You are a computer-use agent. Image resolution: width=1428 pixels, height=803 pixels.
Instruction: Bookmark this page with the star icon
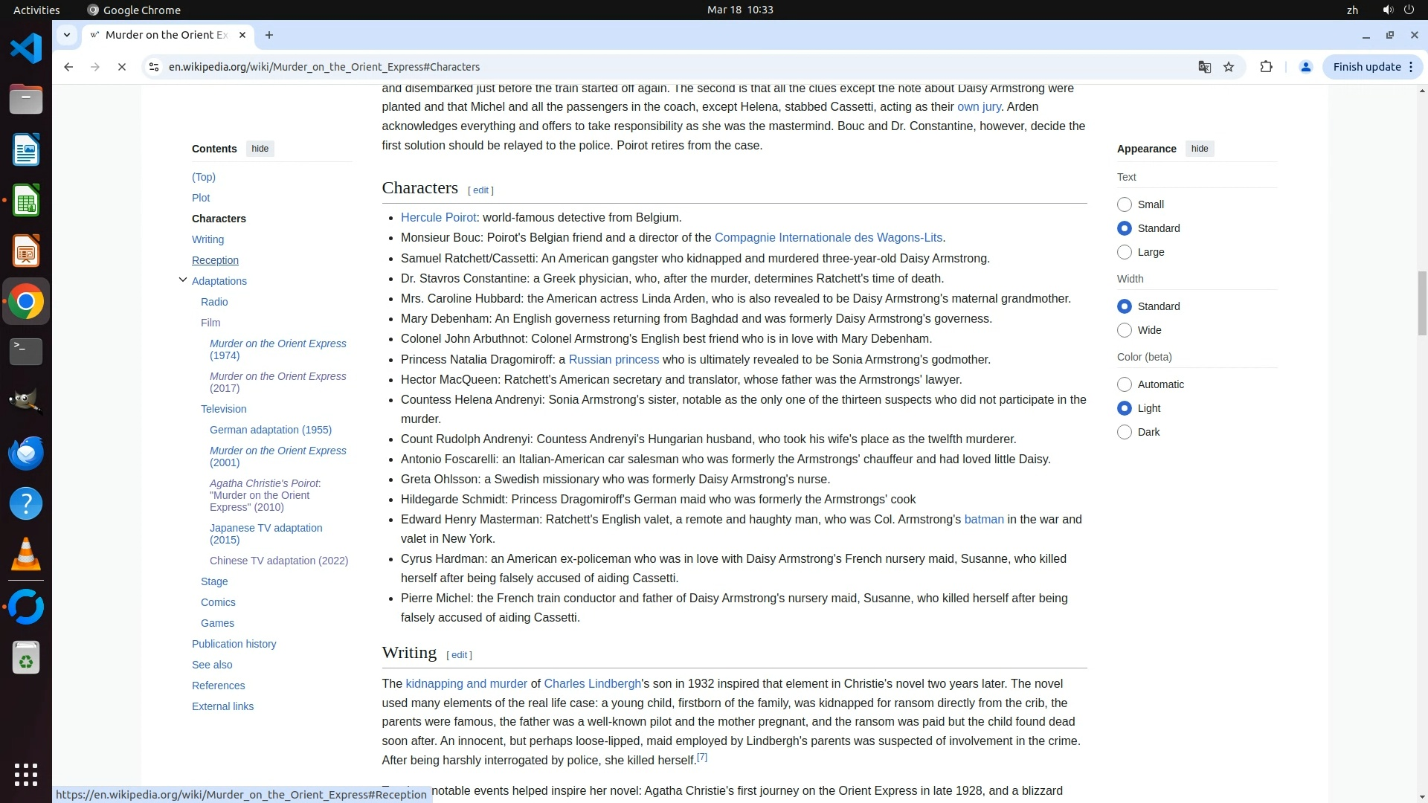(x=1229, y=67)
